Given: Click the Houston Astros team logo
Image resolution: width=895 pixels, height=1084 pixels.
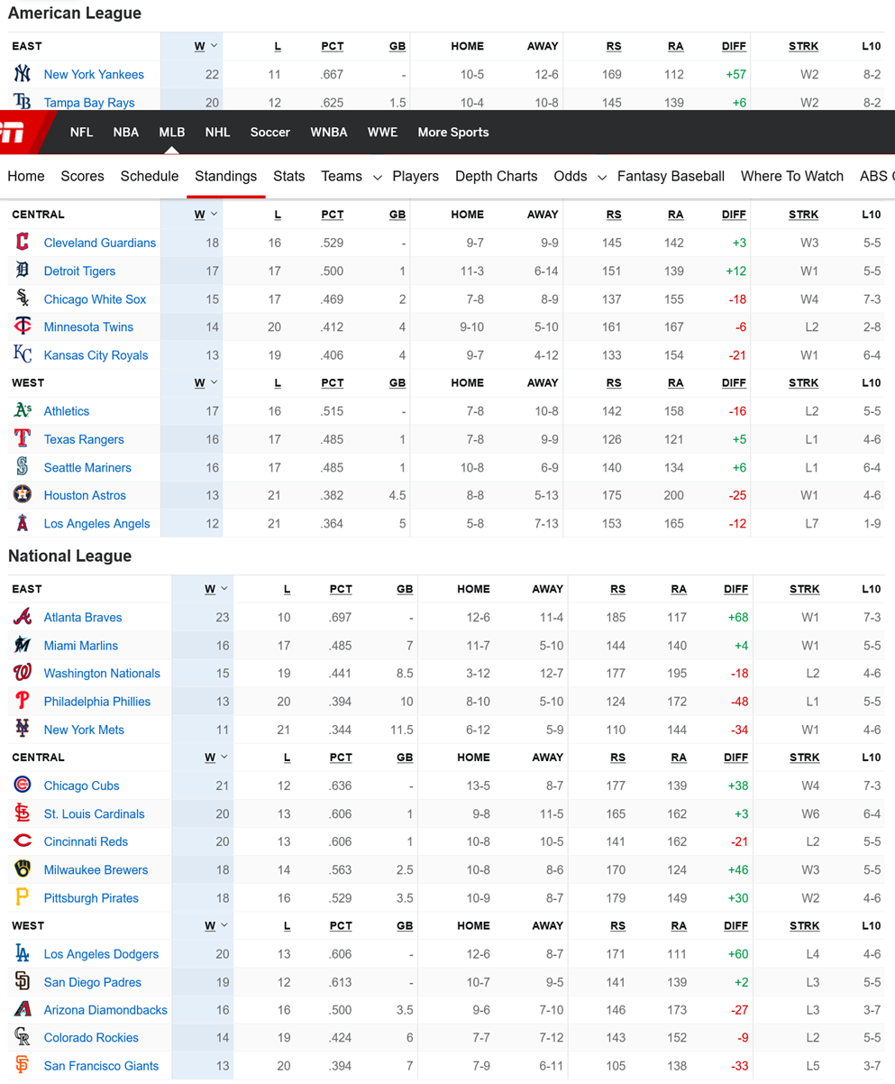Looking at the screenshot, I should (23, 495).
